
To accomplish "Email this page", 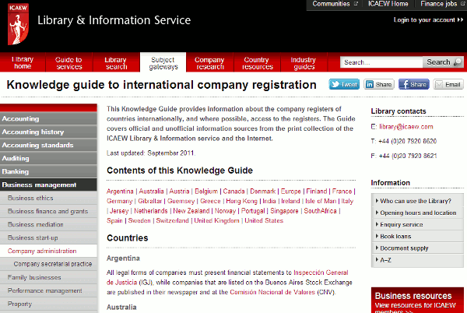I will click(448, 85).
